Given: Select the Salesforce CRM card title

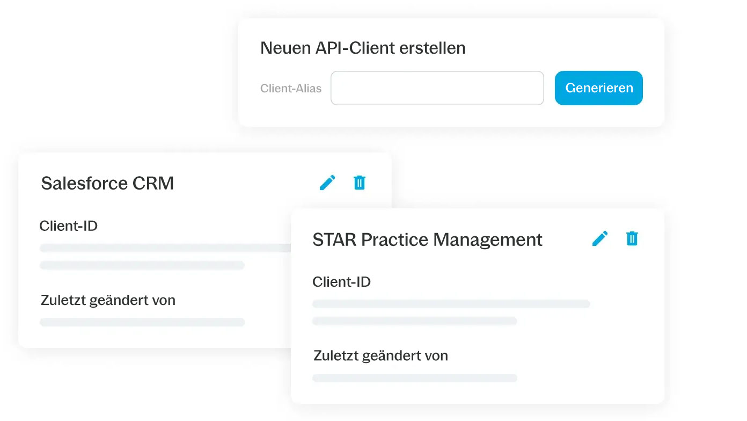Looking at the screenshot, I should (107, 183).
